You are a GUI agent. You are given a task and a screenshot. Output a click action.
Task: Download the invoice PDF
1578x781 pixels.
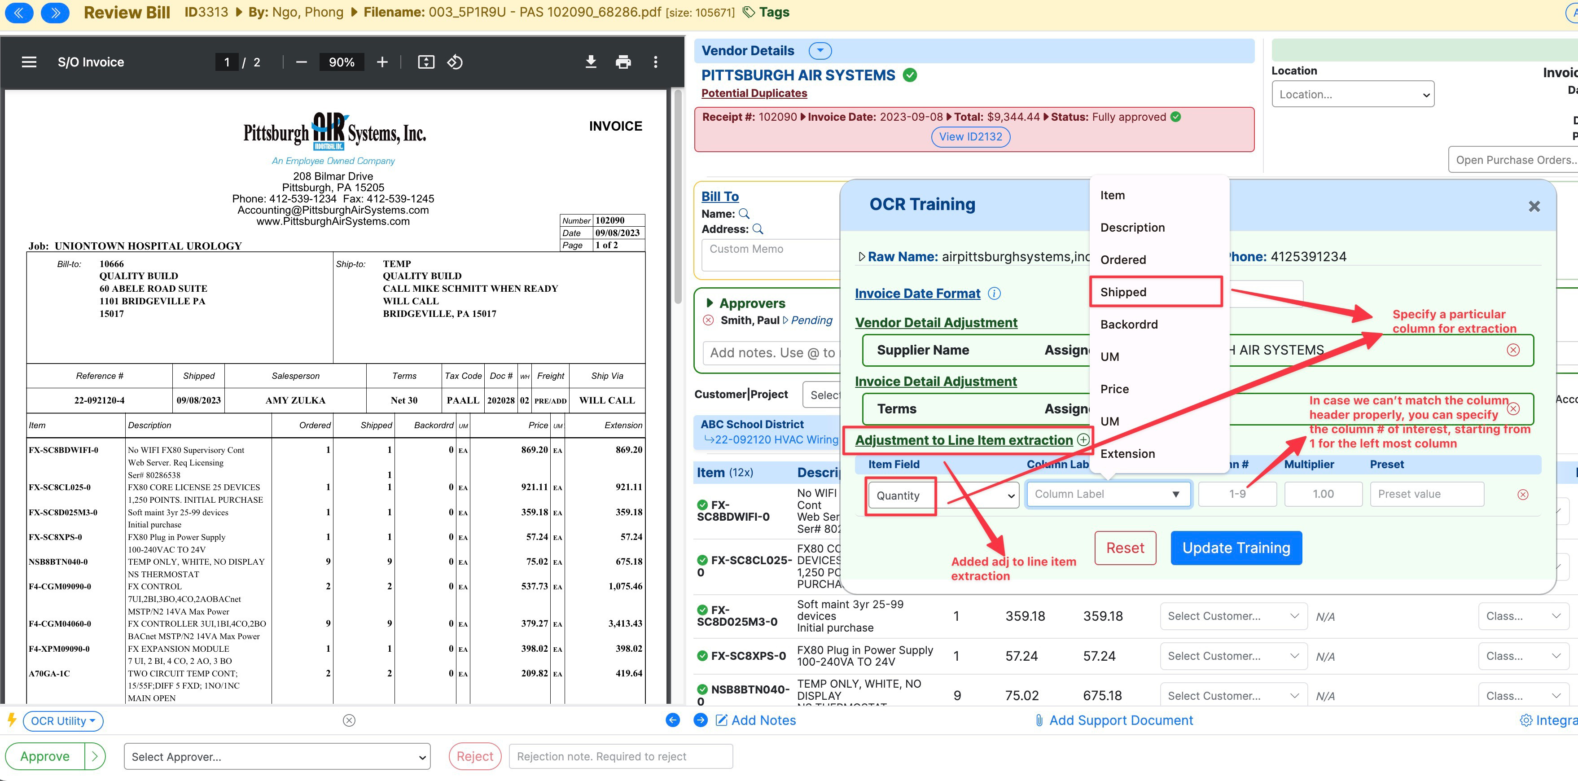[x=591, y=62]
